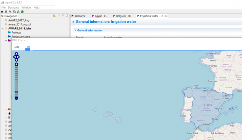Pan the map right with the arrow
This screenshot has width=242, height=140.
click(18, 57)
